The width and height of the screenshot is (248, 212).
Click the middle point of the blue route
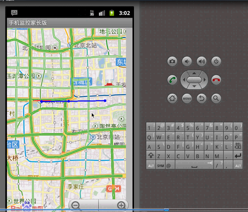pos(69,101)
